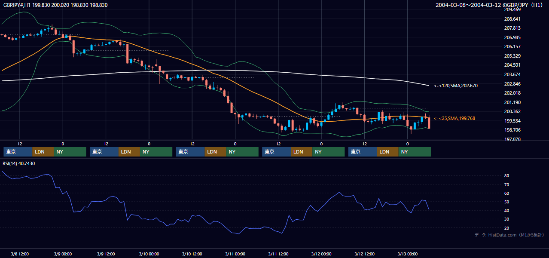
Task: Pick the 3/10 東京 session box
Action: click(x=190, y=152)
